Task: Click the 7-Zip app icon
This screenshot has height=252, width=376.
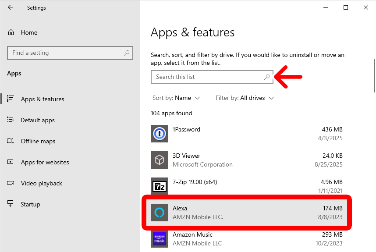Action: coord(160,186)
